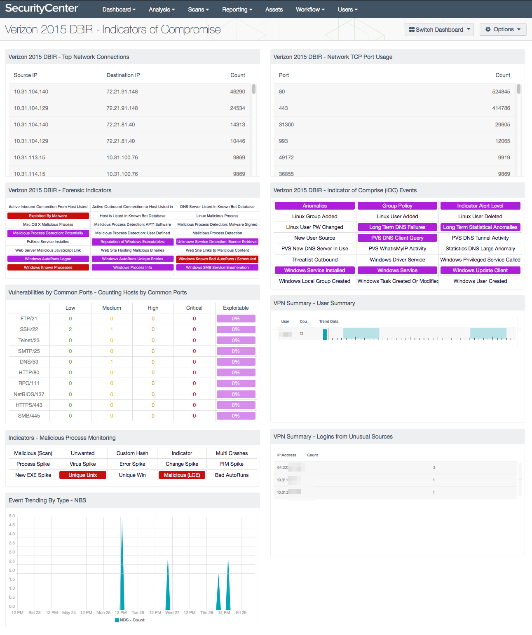Screen dimensions: 532x635
Task: Click the tallest NBS spike on the chart
Action: (x=122, y=564)
